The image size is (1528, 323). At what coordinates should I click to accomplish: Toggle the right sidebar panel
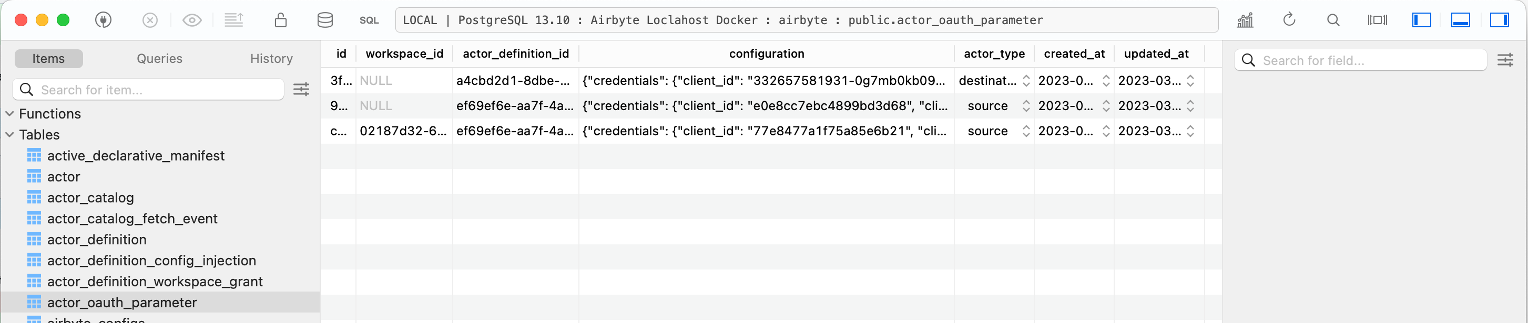pyautogui.click(x=1501, y=19)
